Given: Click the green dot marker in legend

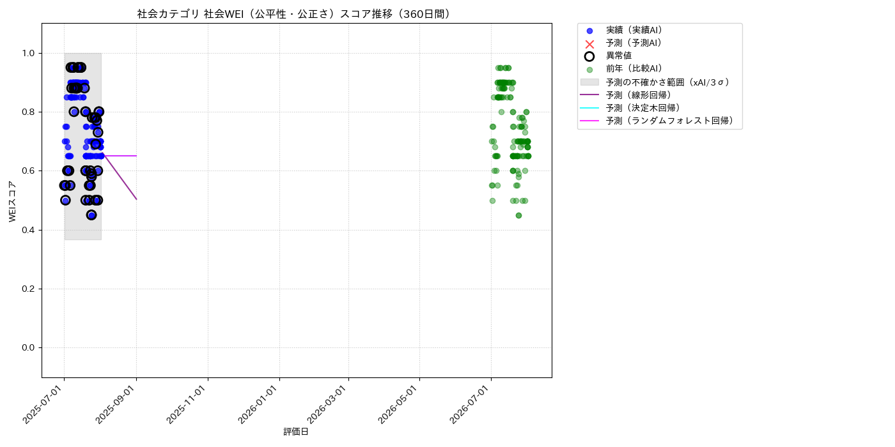Looking at the screenshot, I should 589,70.
